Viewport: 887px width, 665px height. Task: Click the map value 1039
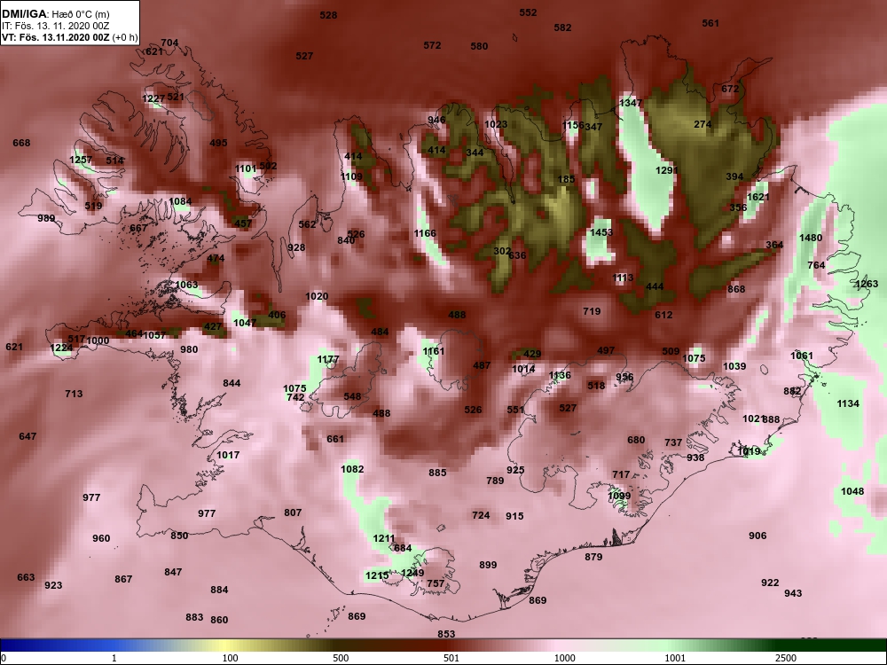734,366
